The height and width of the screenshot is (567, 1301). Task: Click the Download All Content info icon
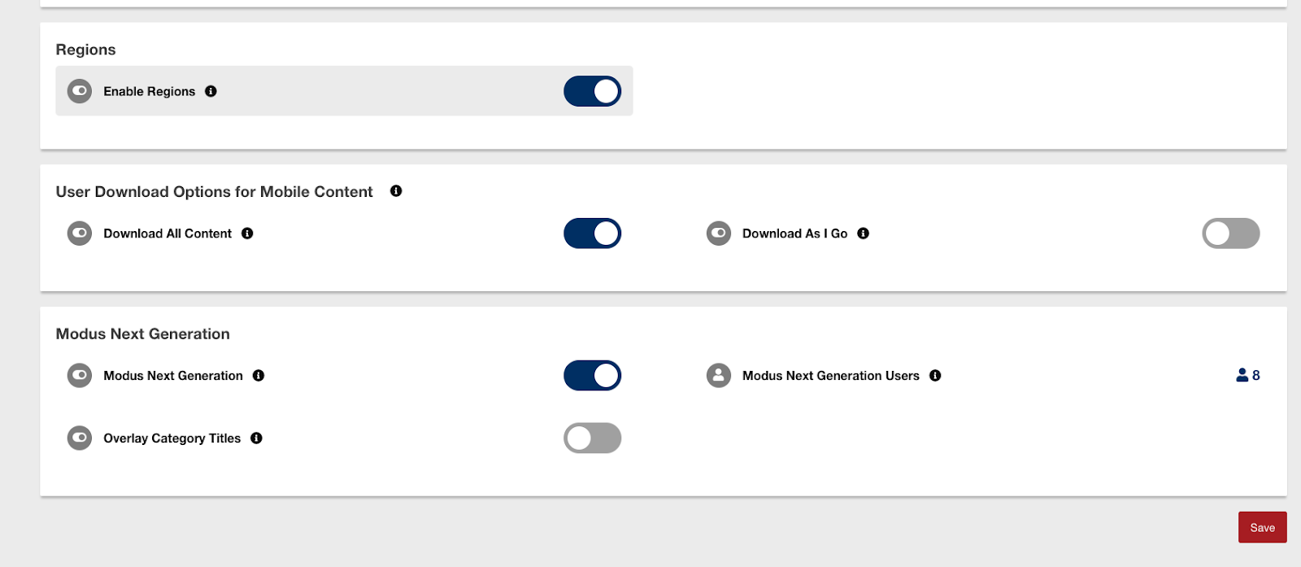pos(247,233)
